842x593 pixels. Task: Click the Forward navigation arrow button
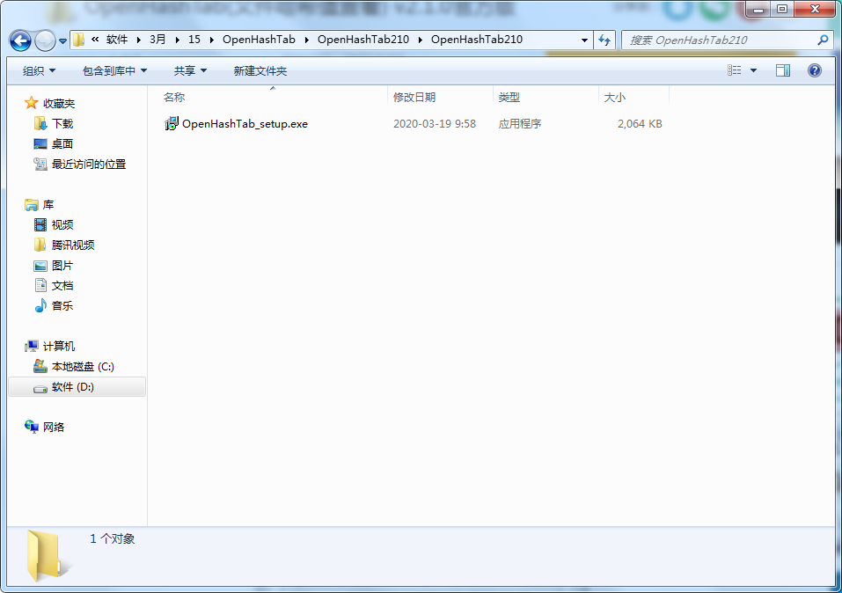[x=45, y=40]
